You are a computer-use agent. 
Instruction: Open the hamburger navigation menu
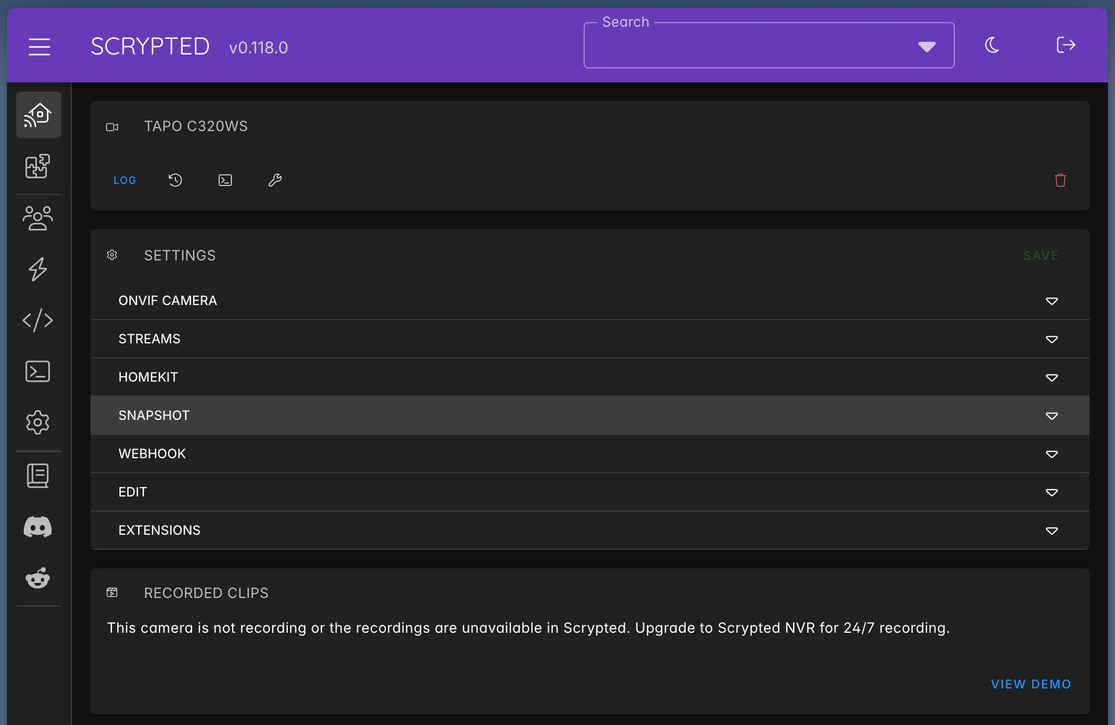click(x=39, y=46)
